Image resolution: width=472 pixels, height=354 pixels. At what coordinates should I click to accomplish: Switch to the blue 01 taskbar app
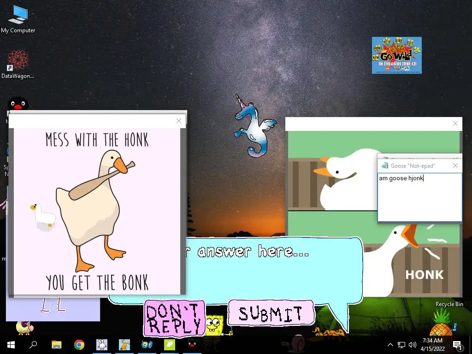click(147, 345)
